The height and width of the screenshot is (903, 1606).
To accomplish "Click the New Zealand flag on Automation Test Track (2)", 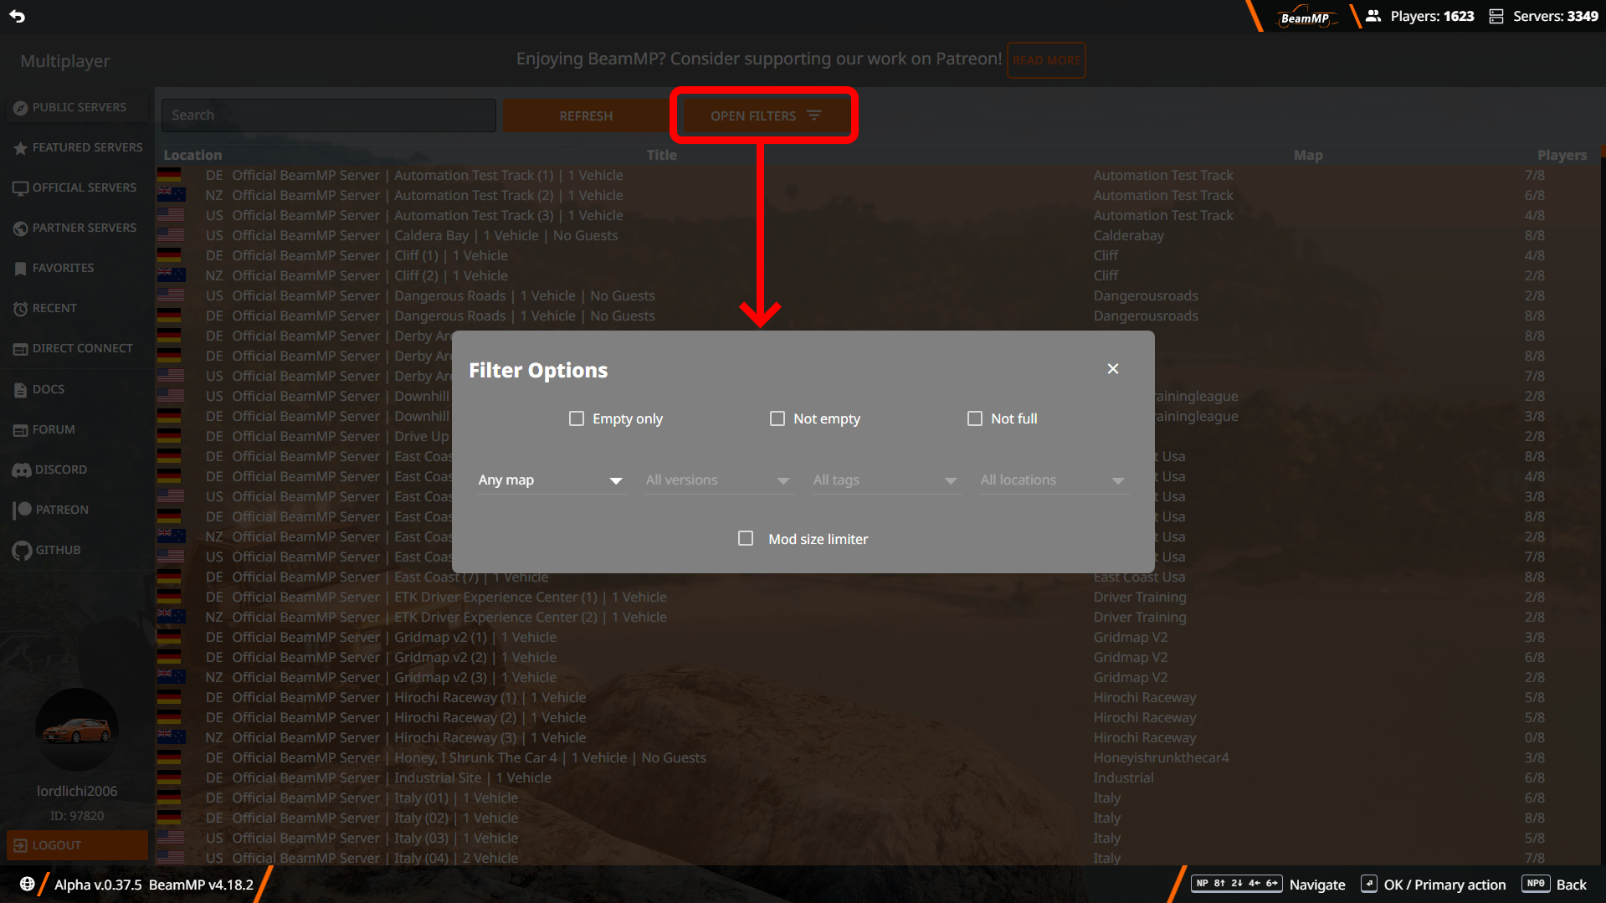I will [170, 196].
